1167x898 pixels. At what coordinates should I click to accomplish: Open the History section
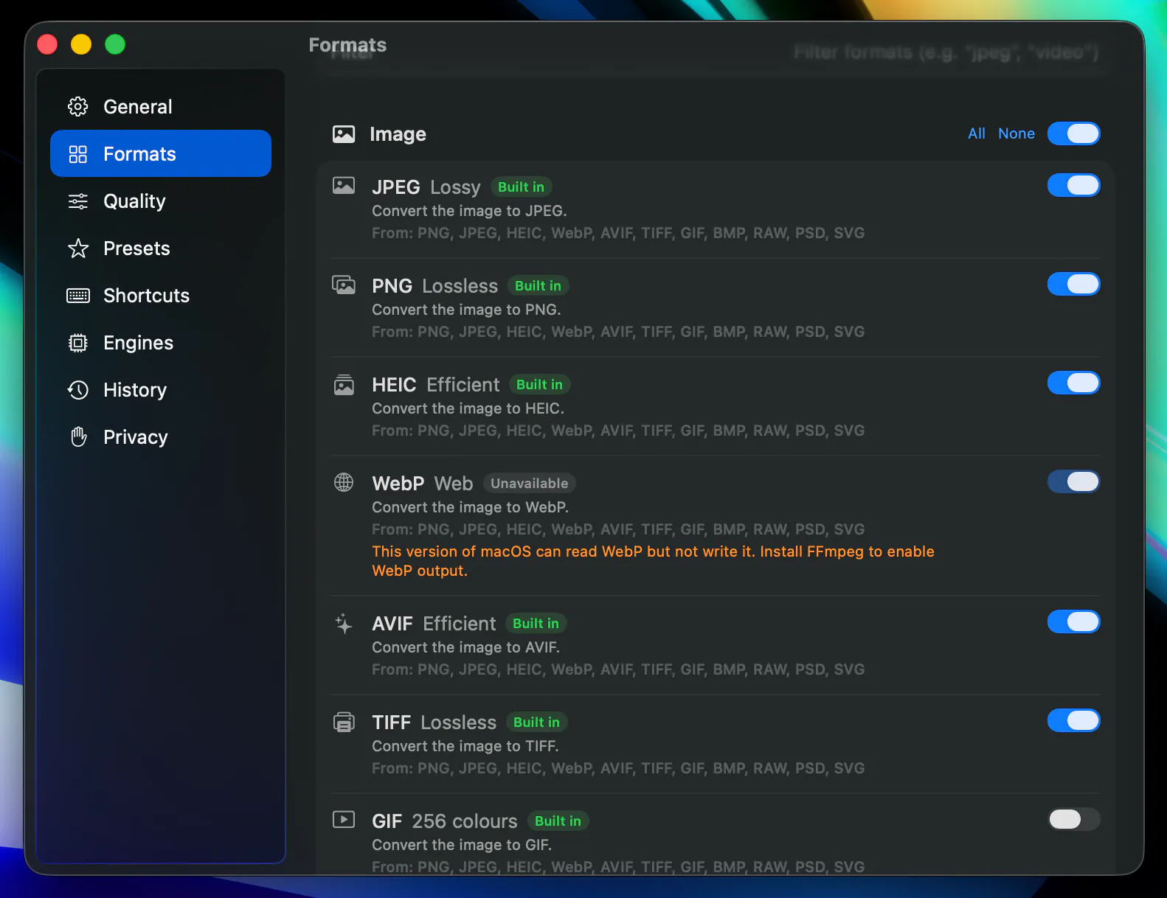click(x=161, y=390)
